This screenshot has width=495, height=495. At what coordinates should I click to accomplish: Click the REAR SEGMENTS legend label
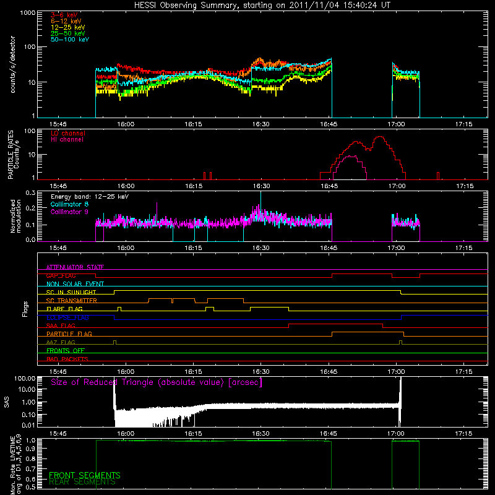[x=82, y=482]
